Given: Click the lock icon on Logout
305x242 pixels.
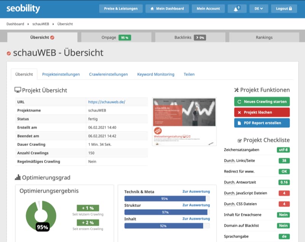Looking at the screenshot, I should [x=291, y=8].
